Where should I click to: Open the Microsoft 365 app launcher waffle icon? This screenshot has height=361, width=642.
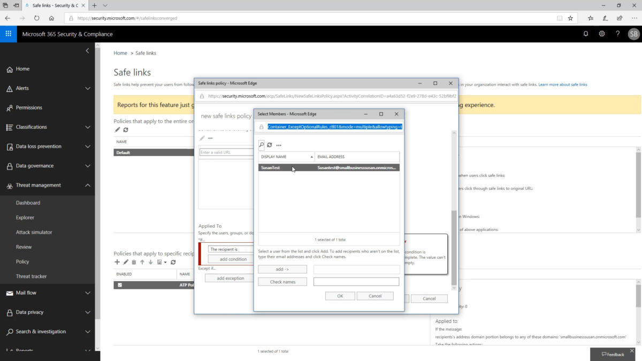9,34
